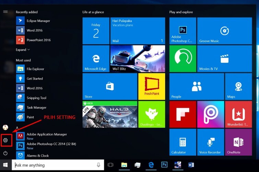Click the Play and explore group header
This screenshot has width=259, height=172.
(x=181, y=12)
